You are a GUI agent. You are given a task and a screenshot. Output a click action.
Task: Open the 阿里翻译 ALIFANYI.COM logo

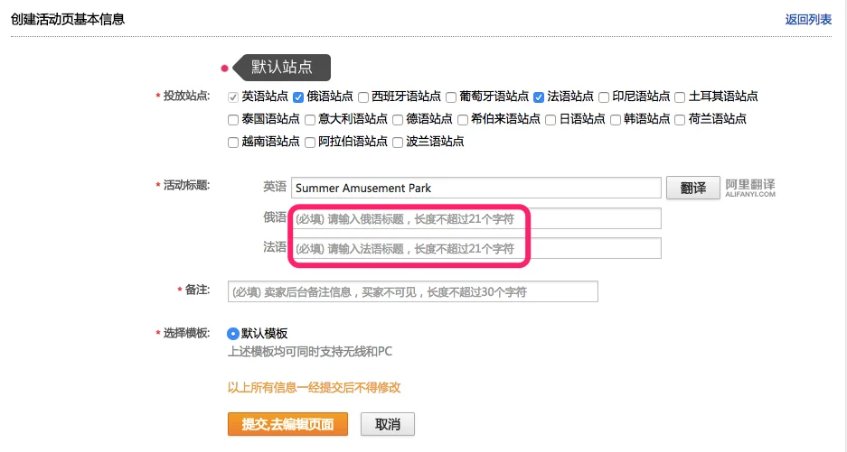[749, 188]
